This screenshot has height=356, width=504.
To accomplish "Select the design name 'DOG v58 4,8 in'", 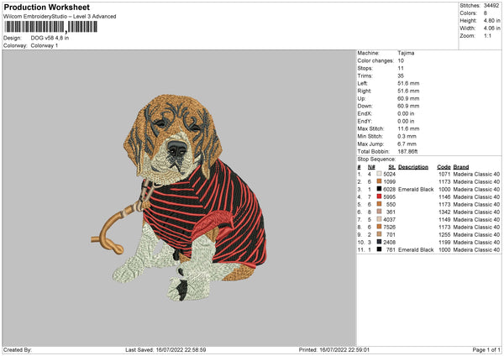I will click(50, 38).
